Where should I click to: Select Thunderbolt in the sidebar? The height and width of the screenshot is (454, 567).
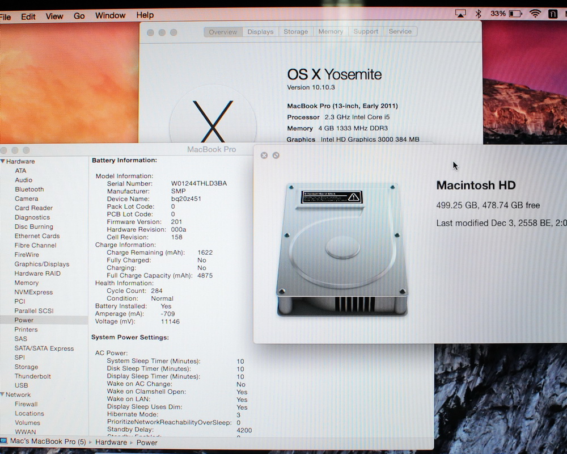[x=32, y=376]
